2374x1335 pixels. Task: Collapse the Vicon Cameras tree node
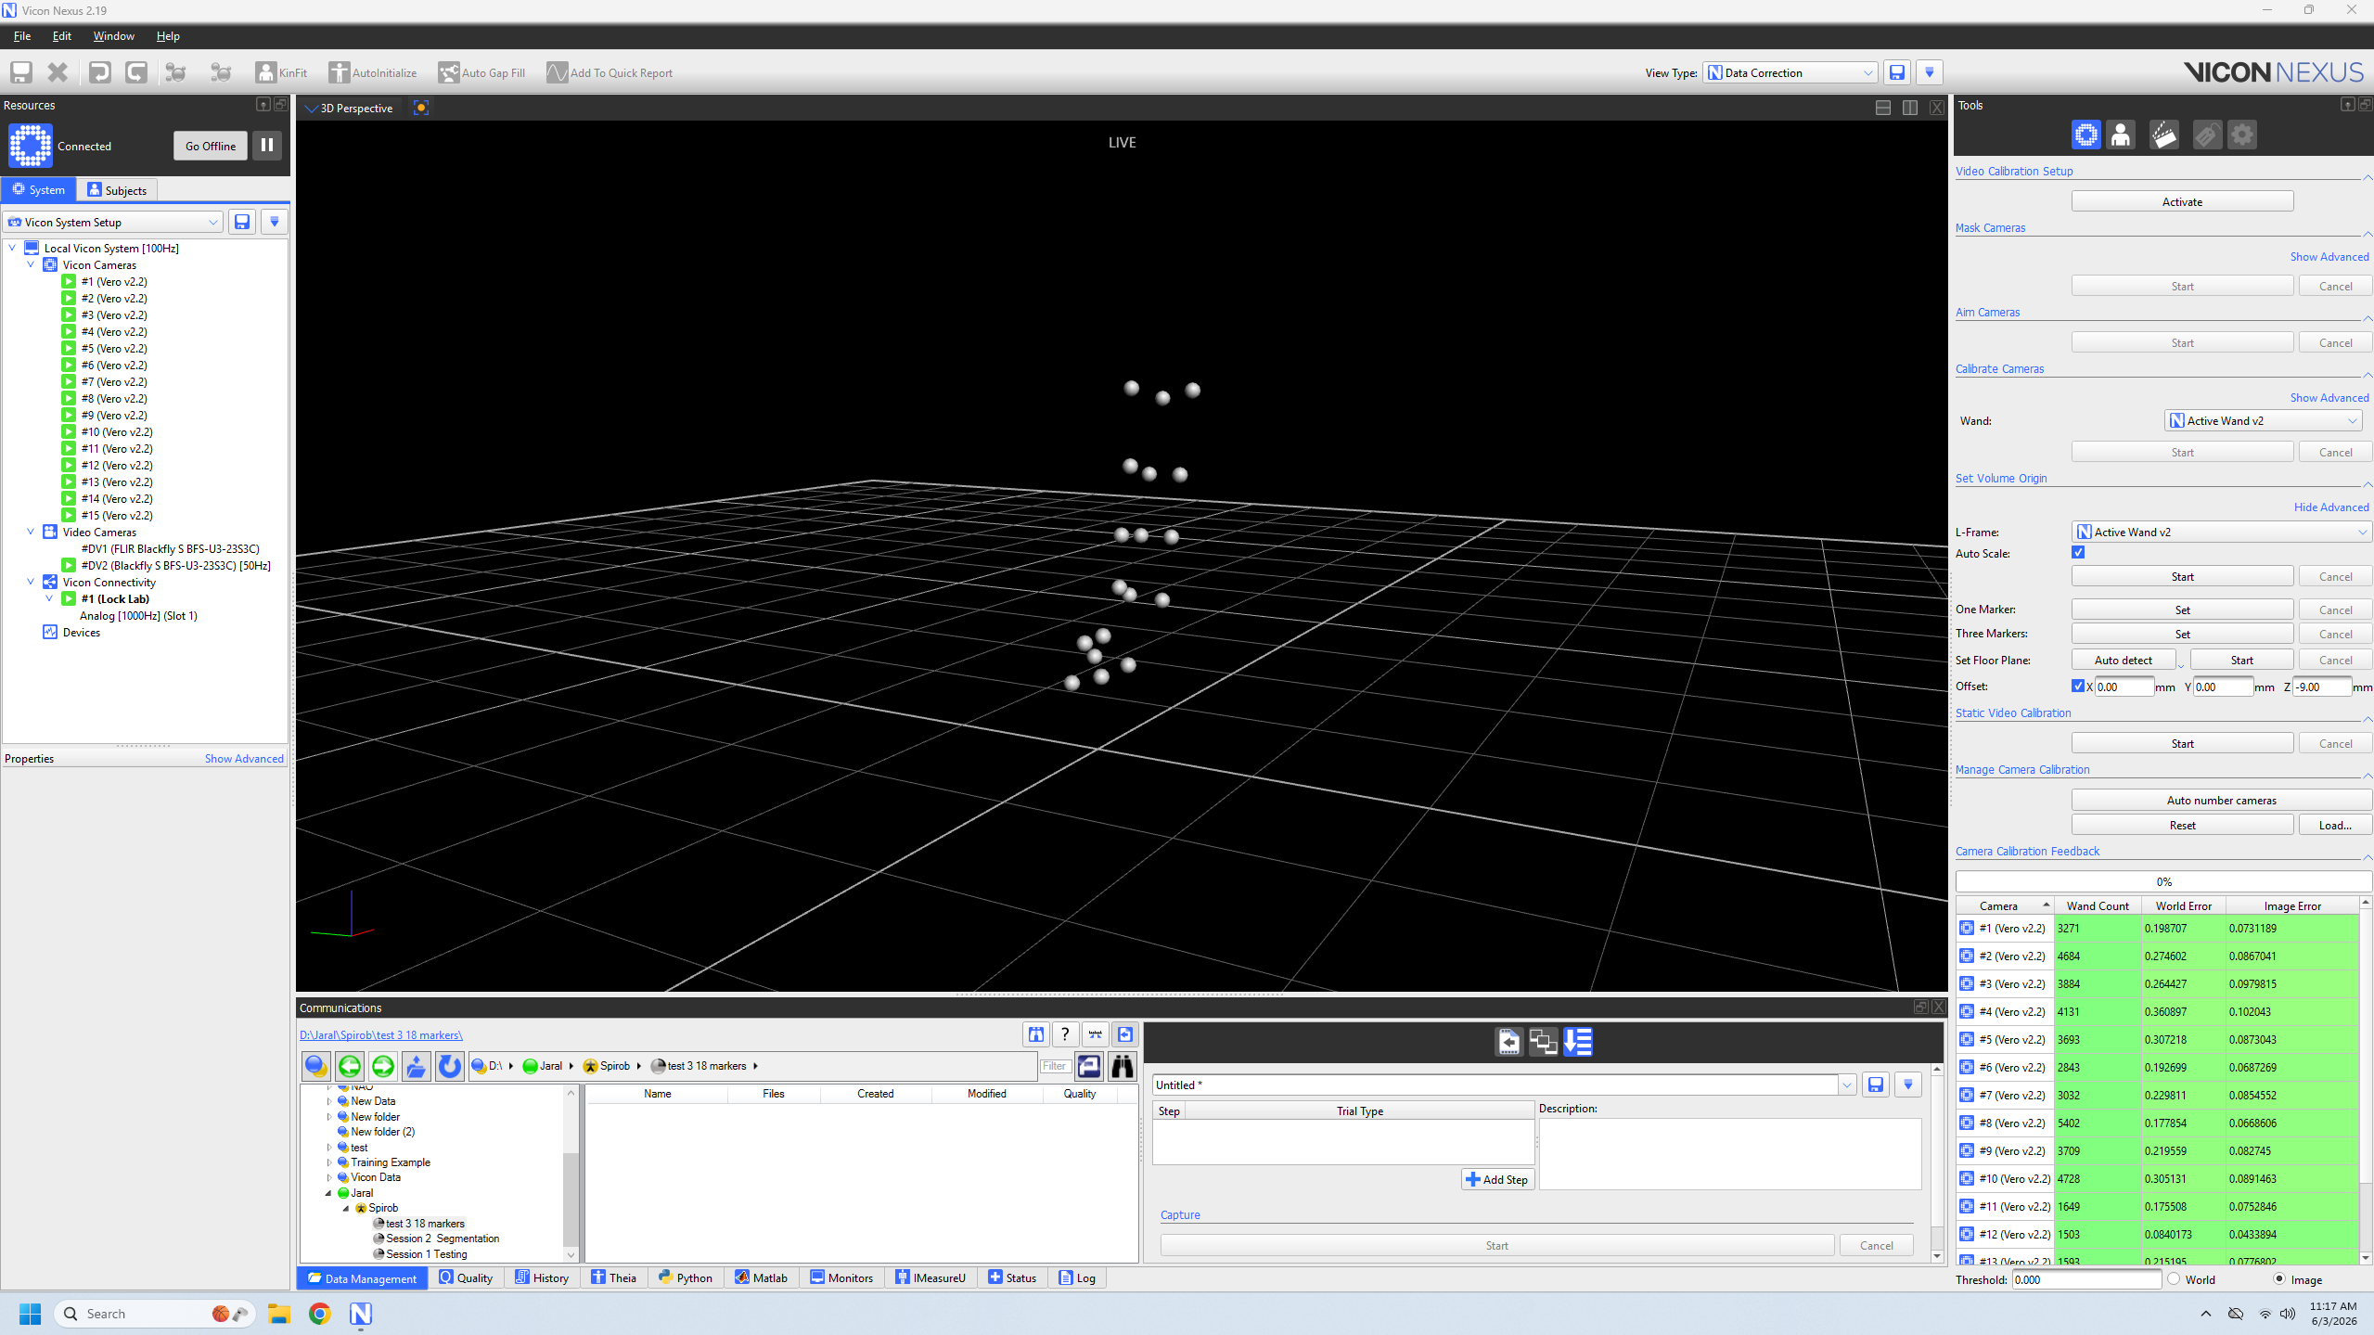31,265
